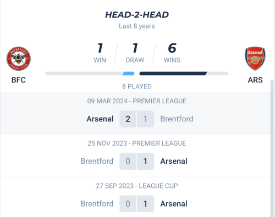275x217 pixels.
Task: Click Brentford's score 1 in March 2024 match
Action: [145, 119]
